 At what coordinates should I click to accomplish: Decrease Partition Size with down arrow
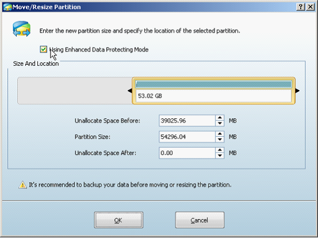pos(220,140)
